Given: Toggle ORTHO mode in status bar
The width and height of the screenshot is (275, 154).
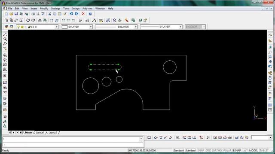Looking at the screenshot, I should click(217, 150).
